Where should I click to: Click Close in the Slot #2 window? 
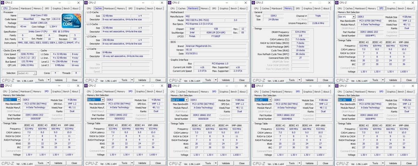click(x=74, y=163)
